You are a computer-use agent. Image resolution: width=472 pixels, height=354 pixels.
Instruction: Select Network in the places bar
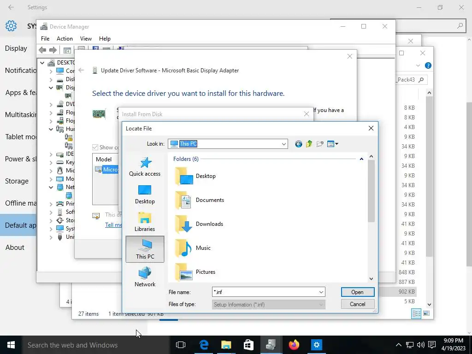tap(145, 277)
